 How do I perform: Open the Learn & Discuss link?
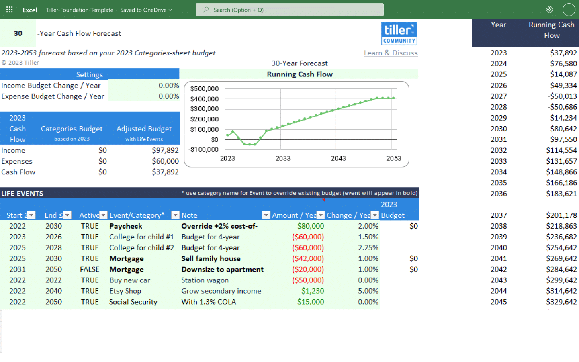click(391, 53)
